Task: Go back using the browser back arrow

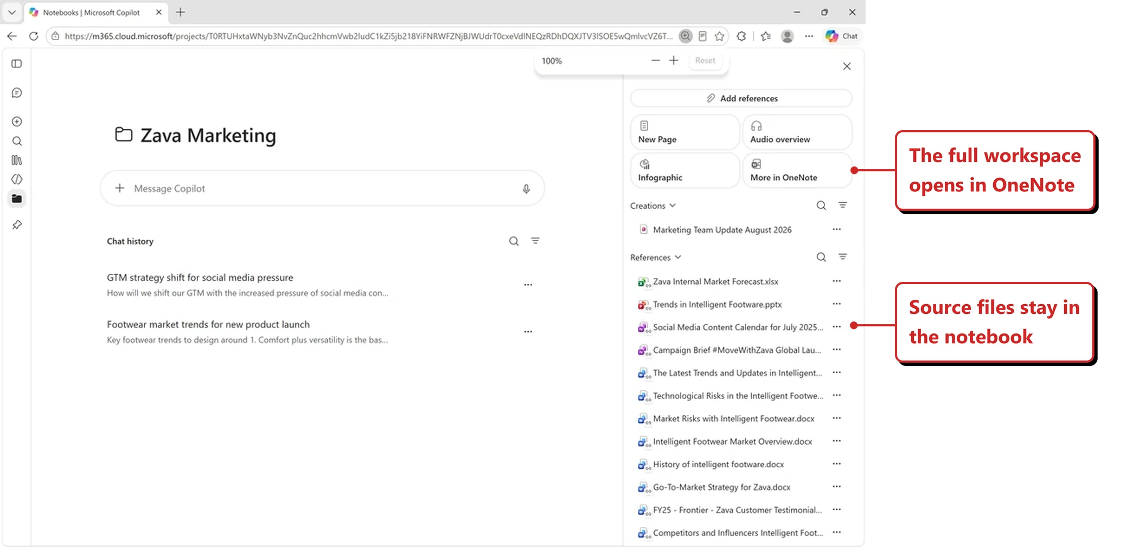Action: (x=12, y=36)
